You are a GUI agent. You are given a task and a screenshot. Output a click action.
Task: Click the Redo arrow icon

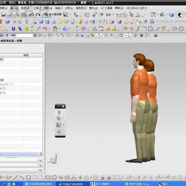coord(38,15)
